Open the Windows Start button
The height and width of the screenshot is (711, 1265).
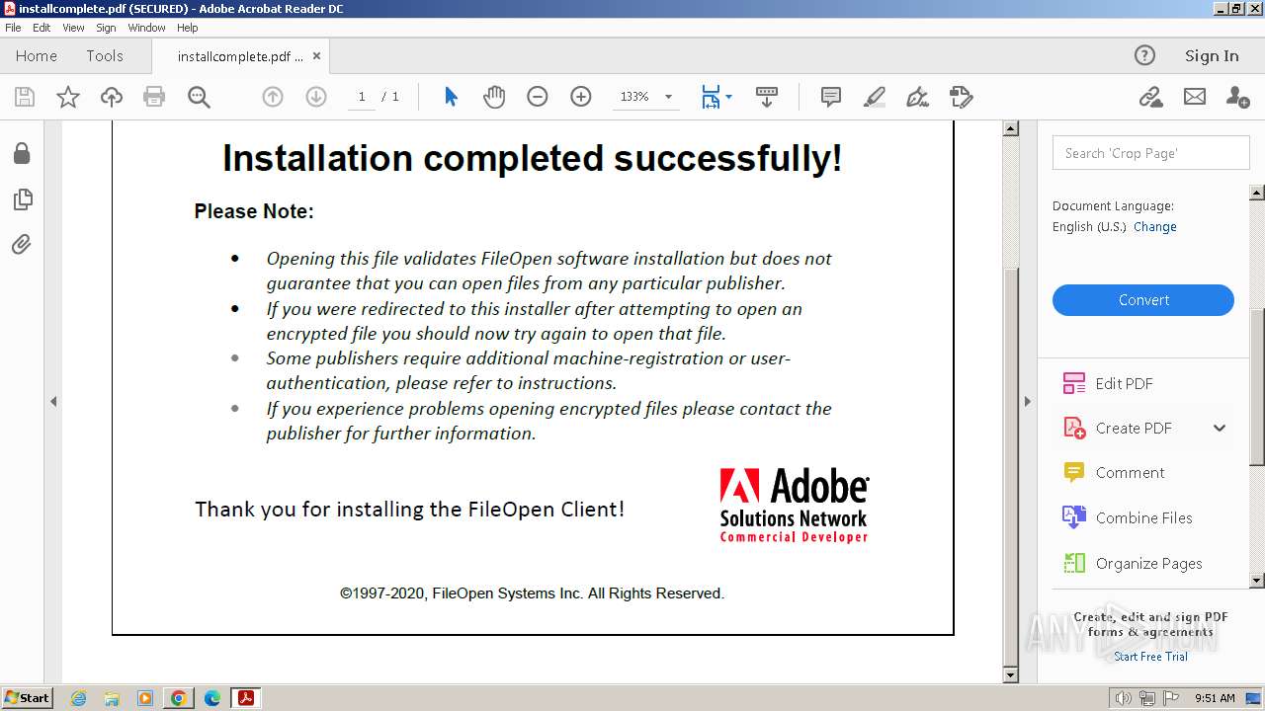coord(27,697)
